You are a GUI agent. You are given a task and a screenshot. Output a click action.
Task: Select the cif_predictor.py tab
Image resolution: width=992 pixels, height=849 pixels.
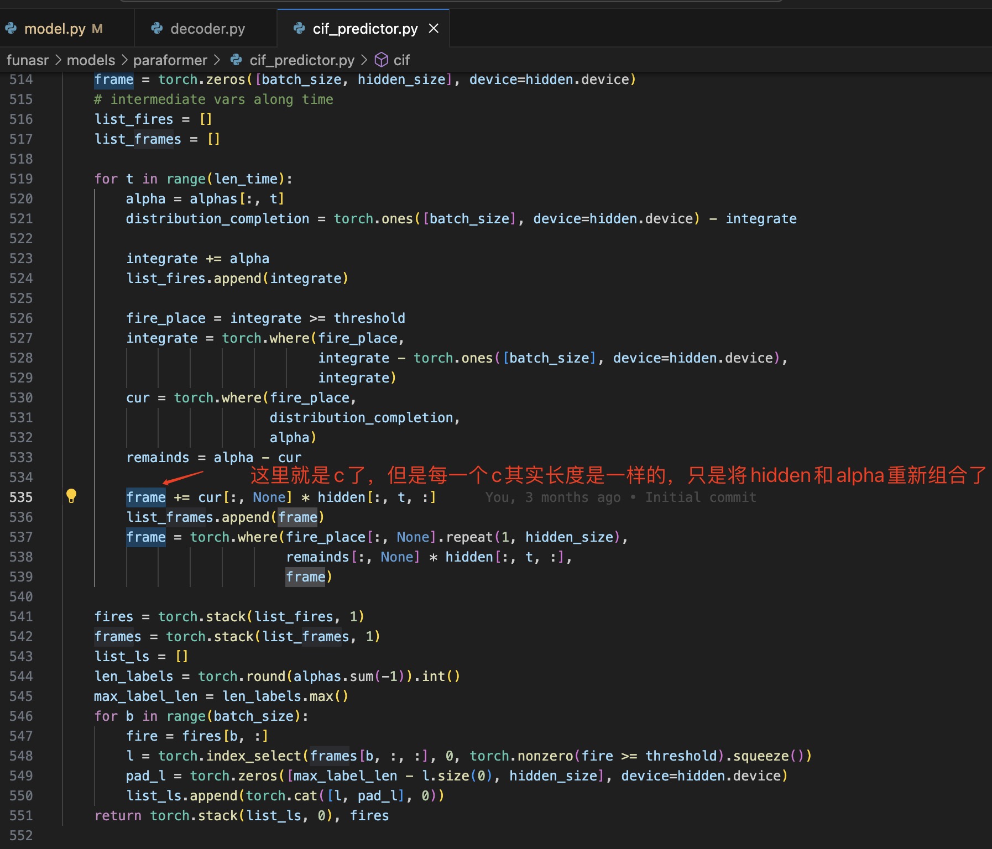click(365, 29)
